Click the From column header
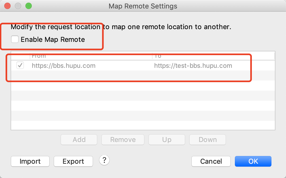The width and height of the screenshot is (286, 178). coord(90,56)
